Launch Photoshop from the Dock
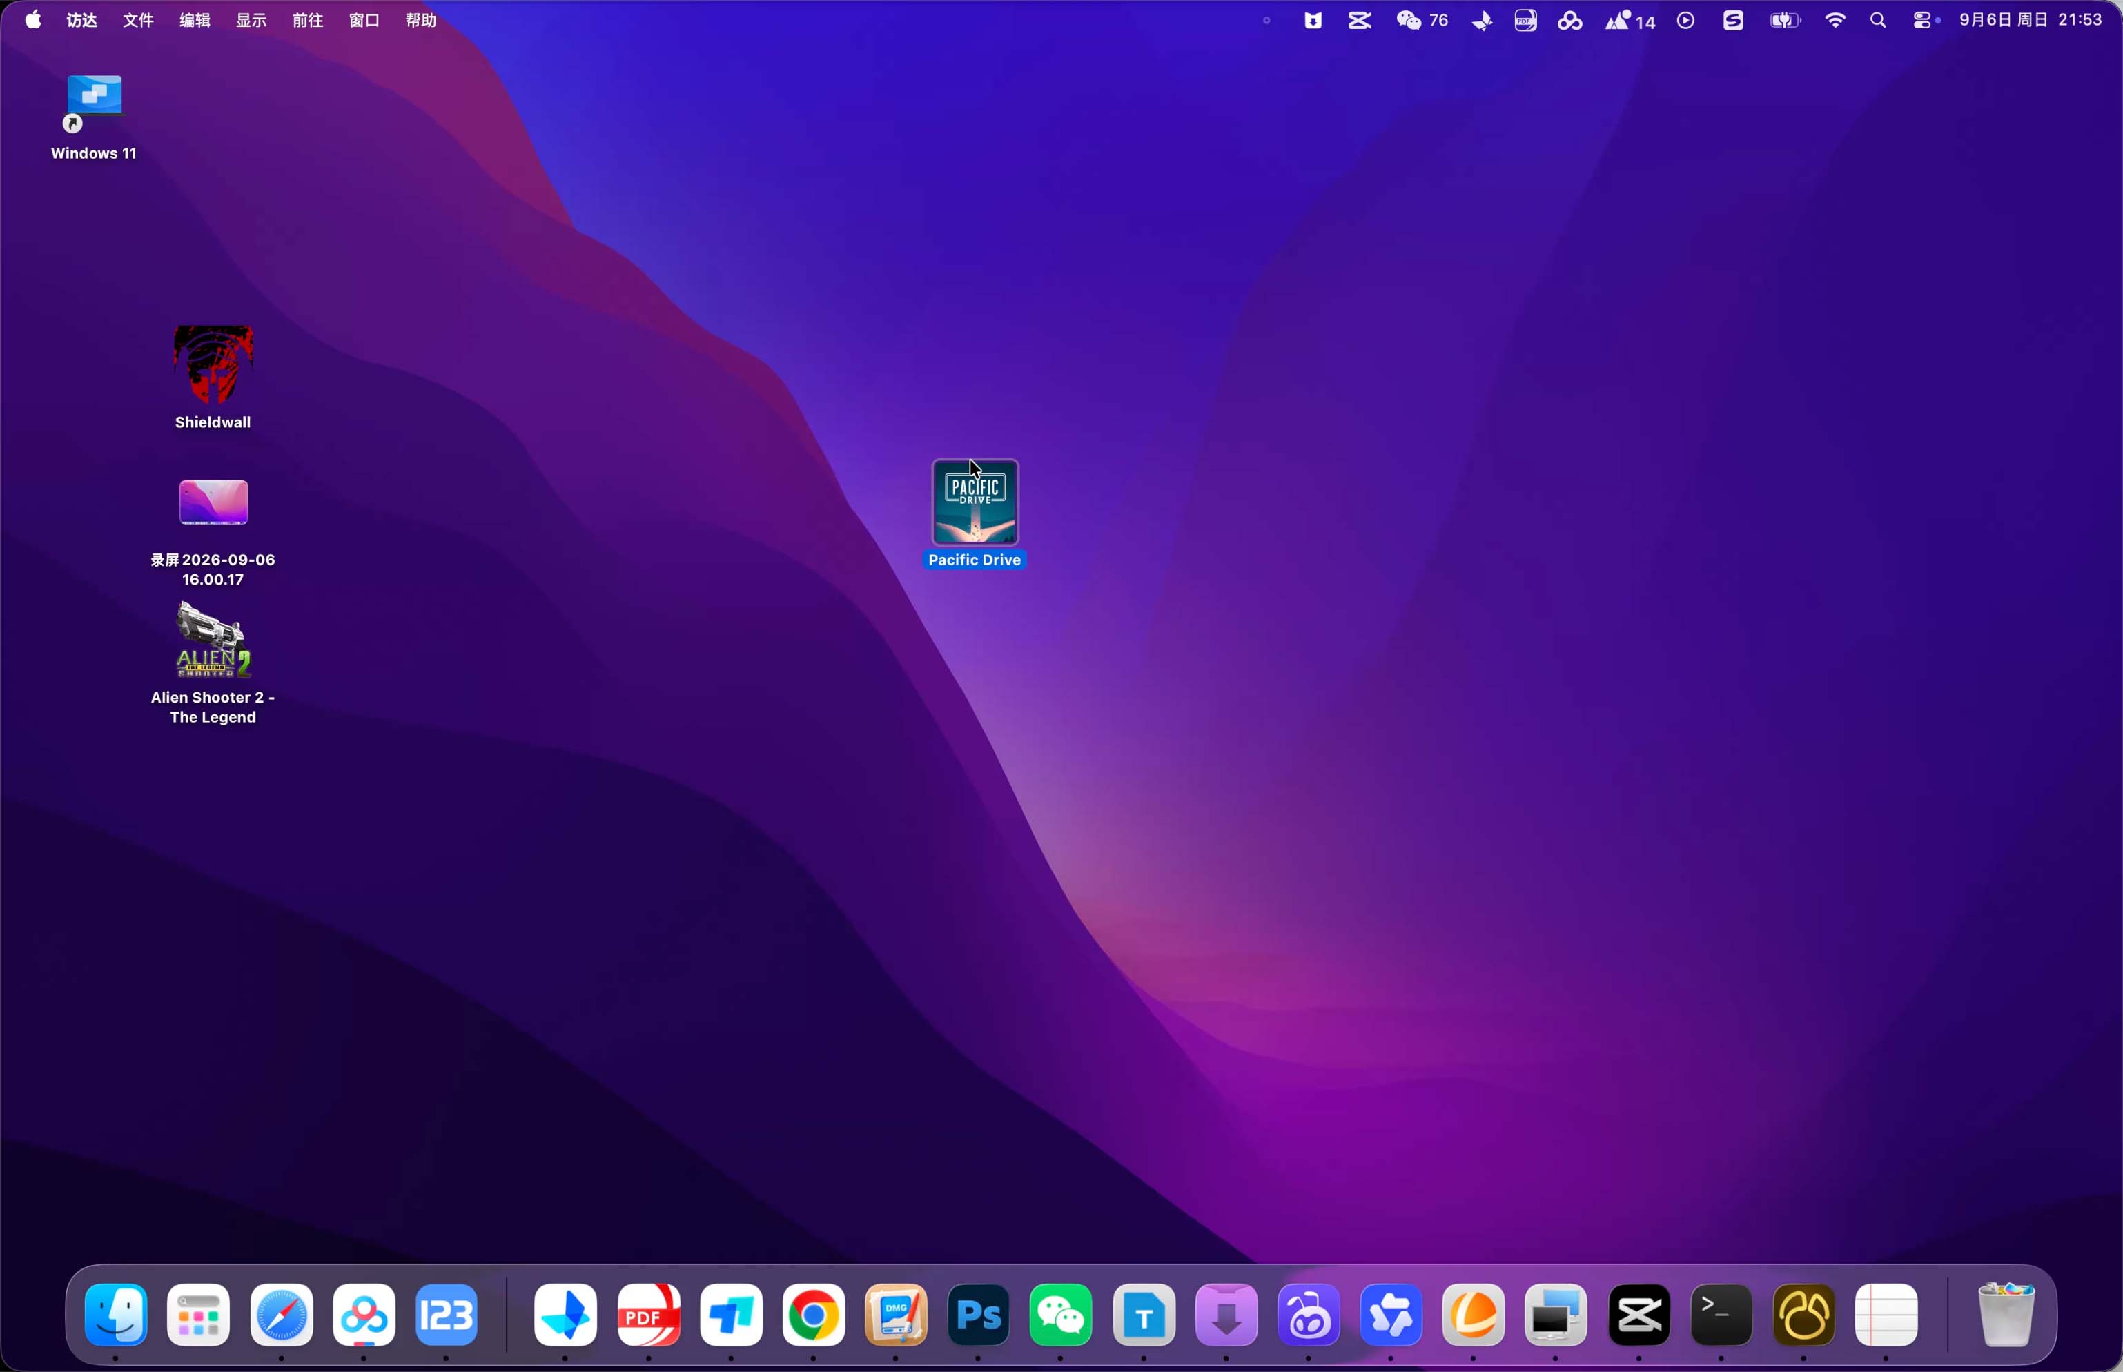This screenshot has height=1372, width=2123. coord(978,1315)
